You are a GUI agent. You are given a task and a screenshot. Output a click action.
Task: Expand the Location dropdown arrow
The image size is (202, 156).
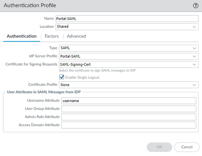pos(194,27)
